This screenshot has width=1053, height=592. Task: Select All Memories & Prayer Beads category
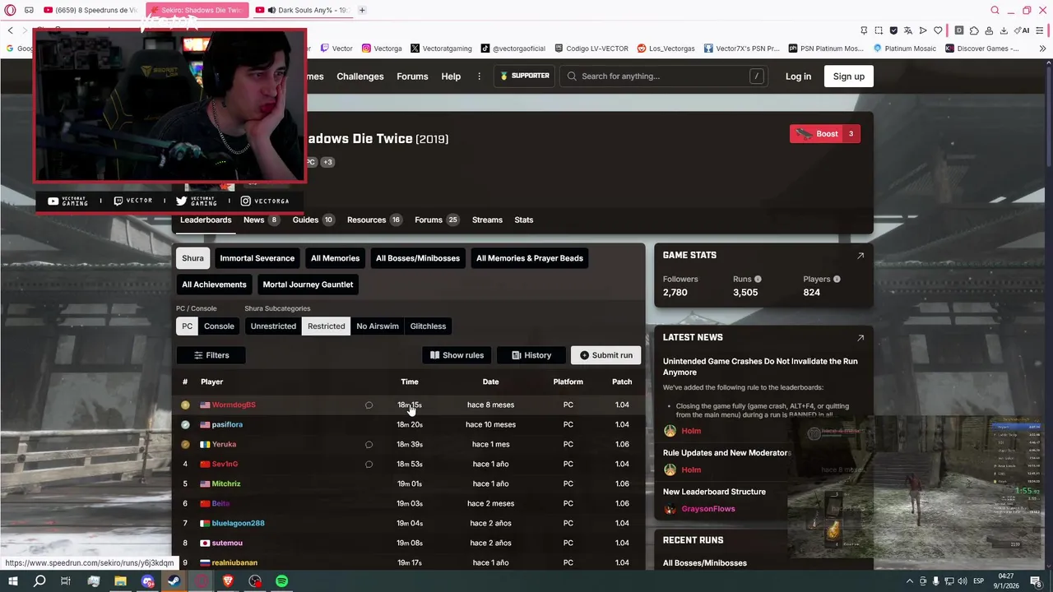pyautogui.click(x=530, y=258)
